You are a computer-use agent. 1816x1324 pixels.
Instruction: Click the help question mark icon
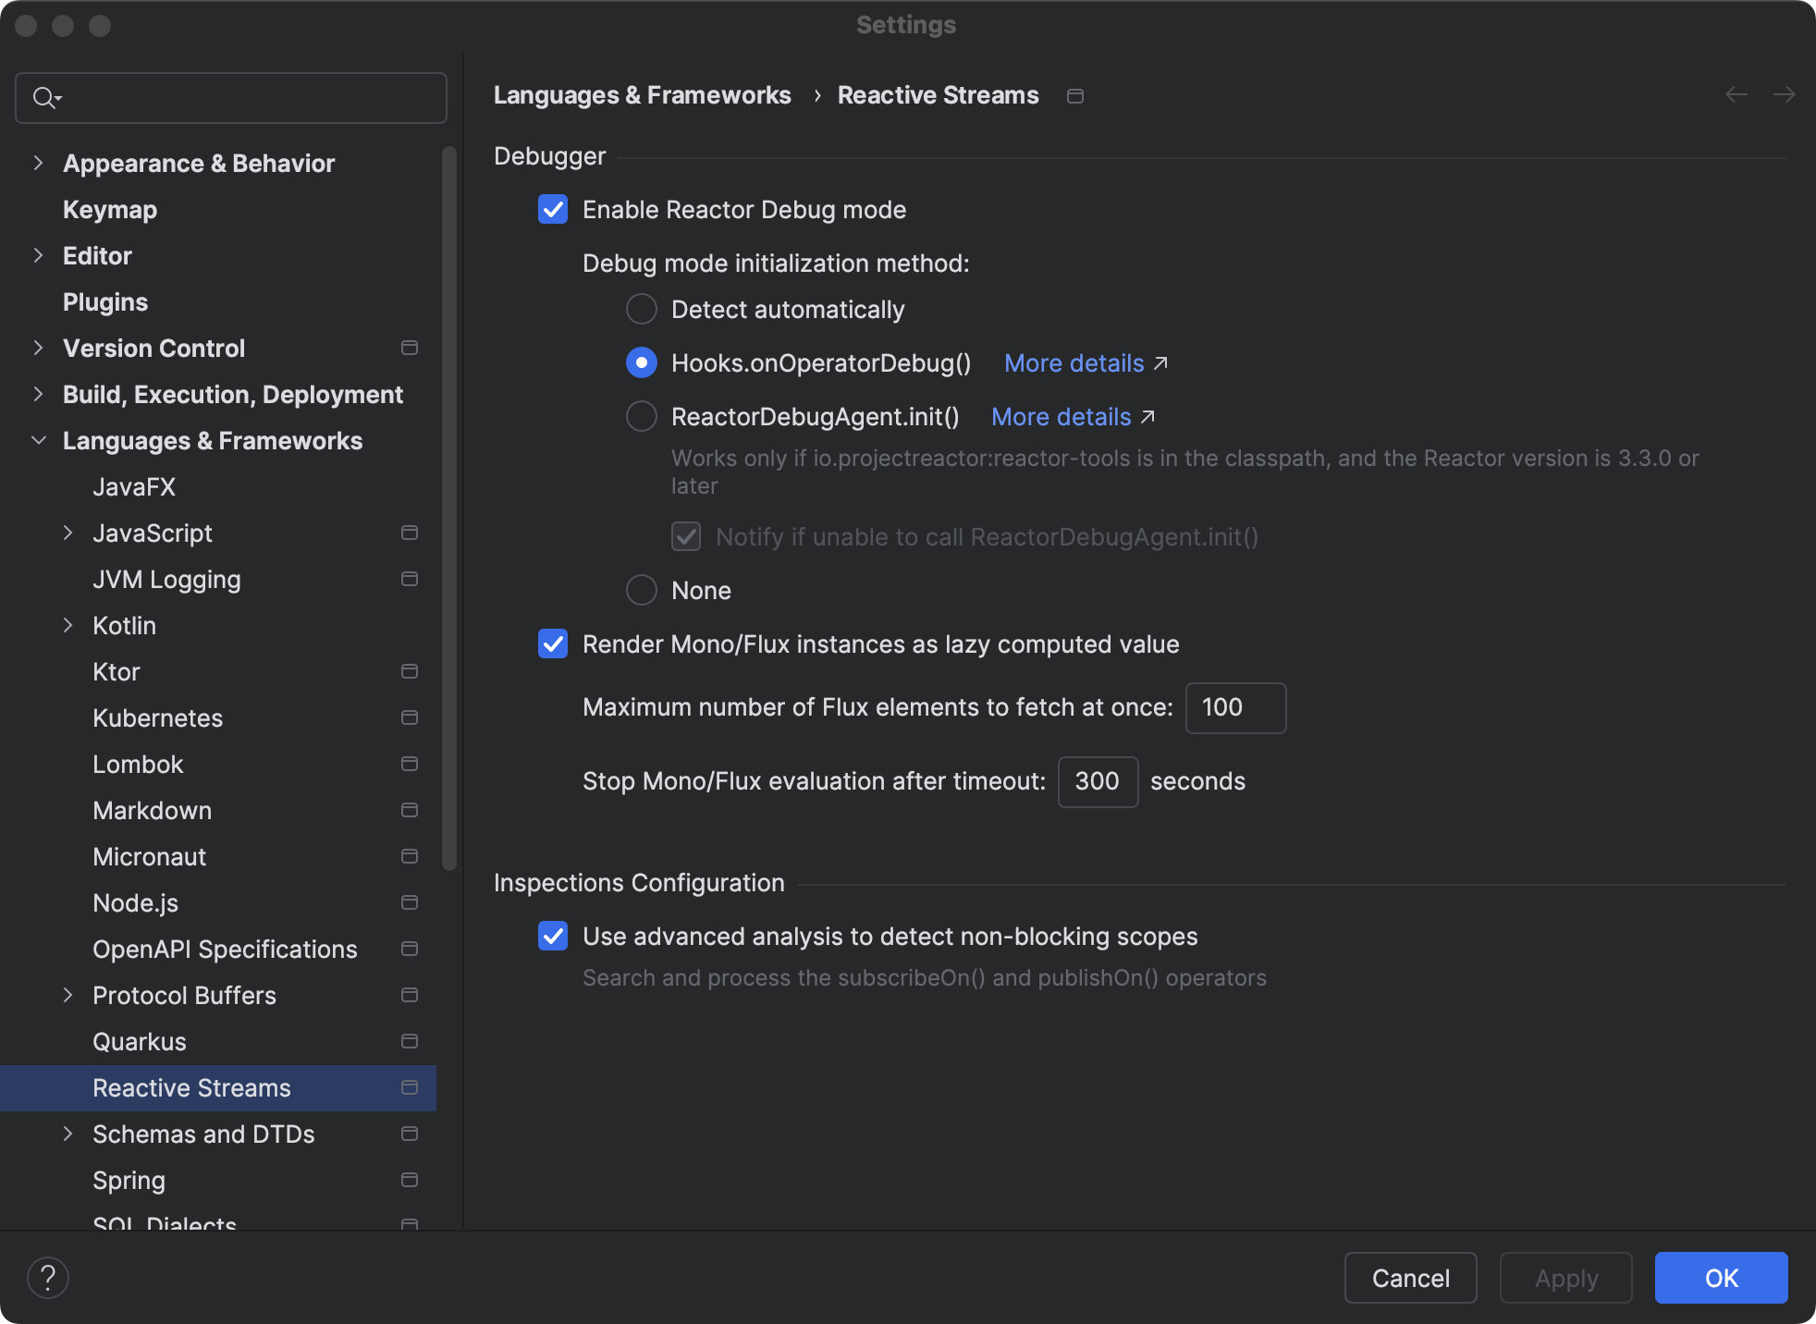coord(48,1278)
